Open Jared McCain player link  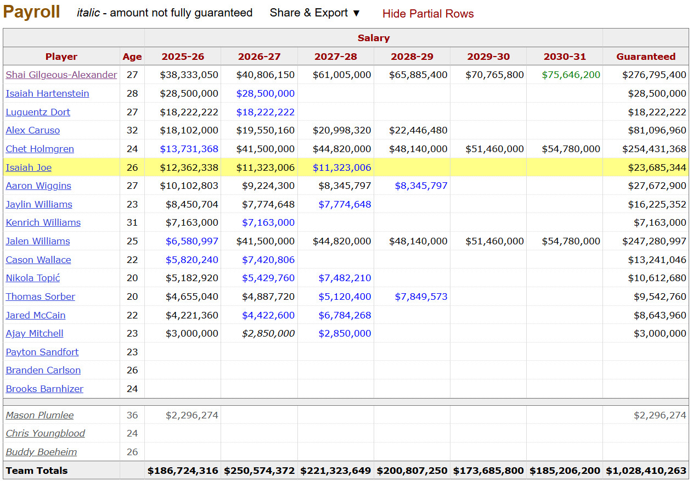[36, 315]
